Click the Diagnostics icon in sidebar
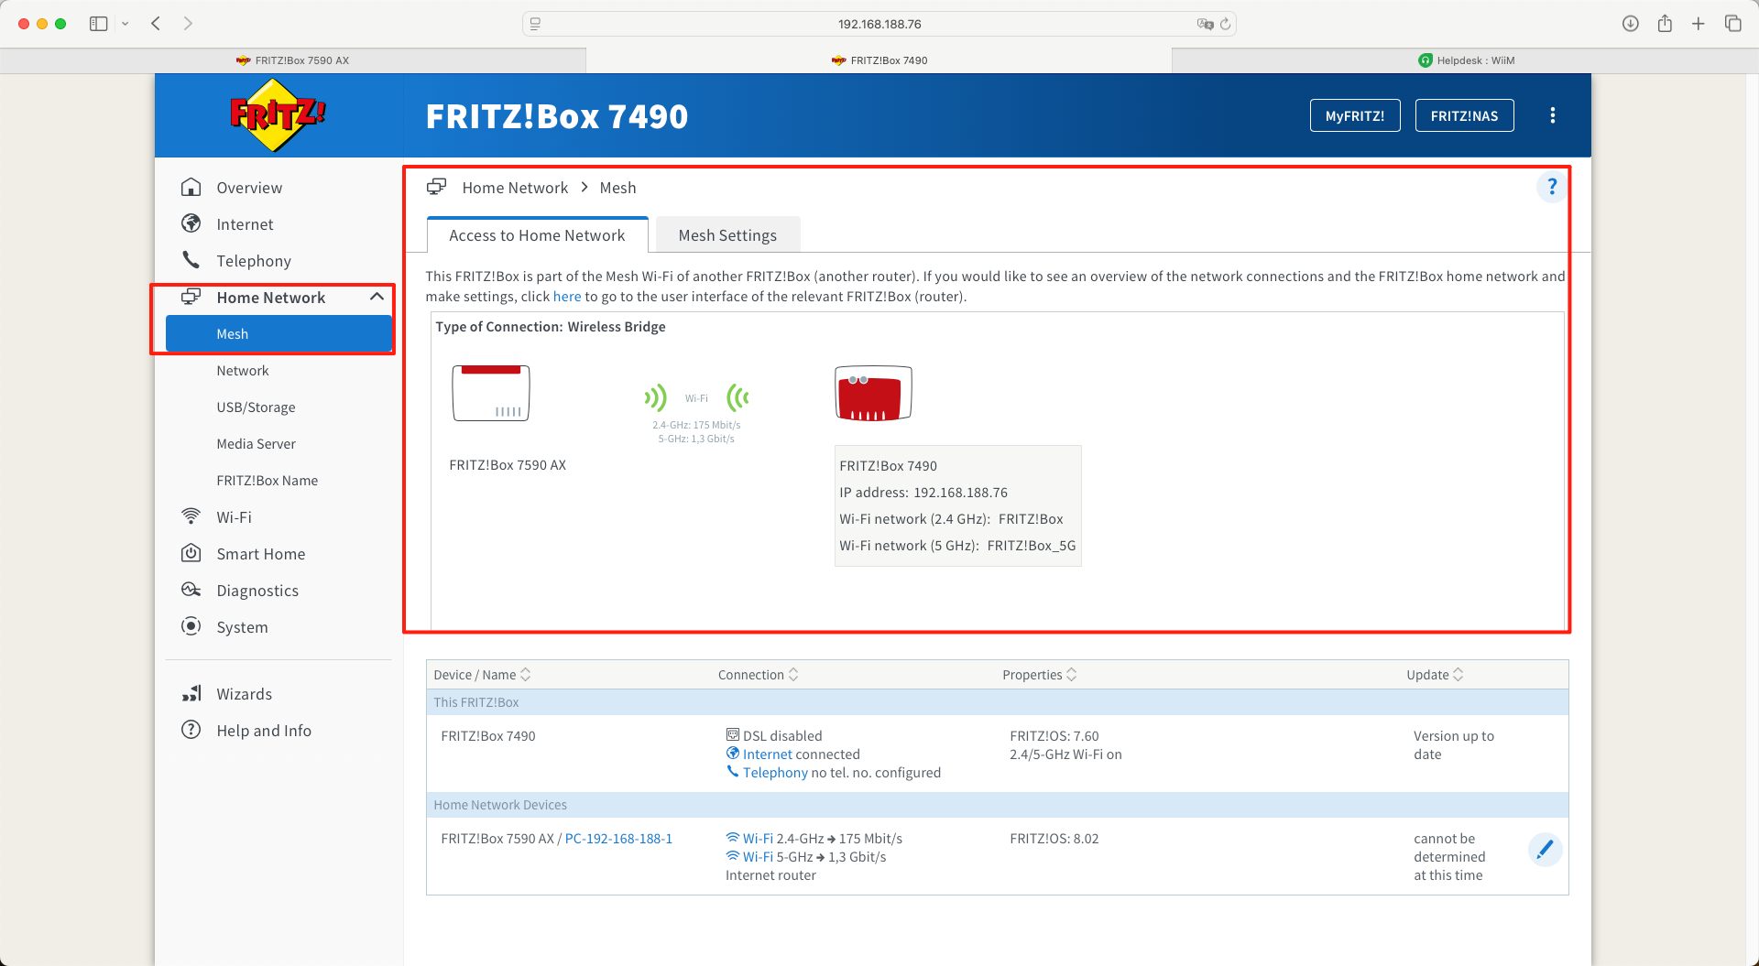Screen dimensions: 1759x966 pos(191,590)
